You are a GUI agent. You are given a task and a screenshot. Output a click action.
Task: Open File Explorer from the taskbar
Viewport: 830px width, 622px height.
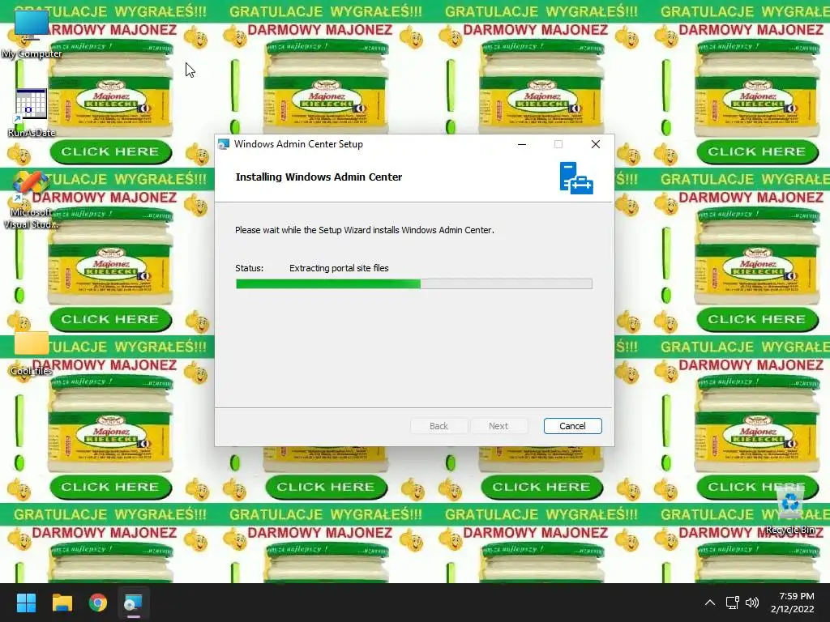[62, 603]
